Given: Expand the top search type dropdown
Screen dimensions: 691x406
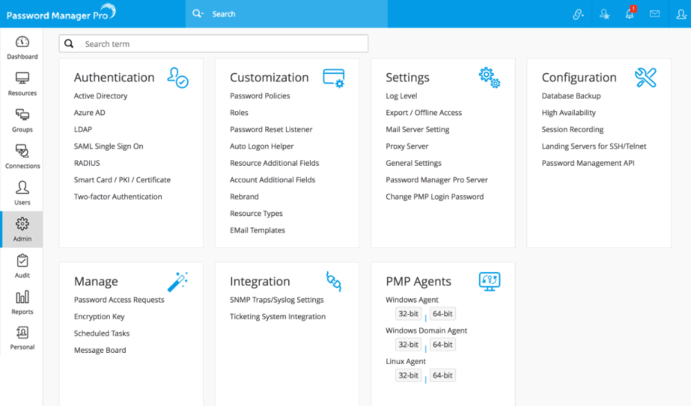Looking at the screenshot, I should (x=198, y=14).
